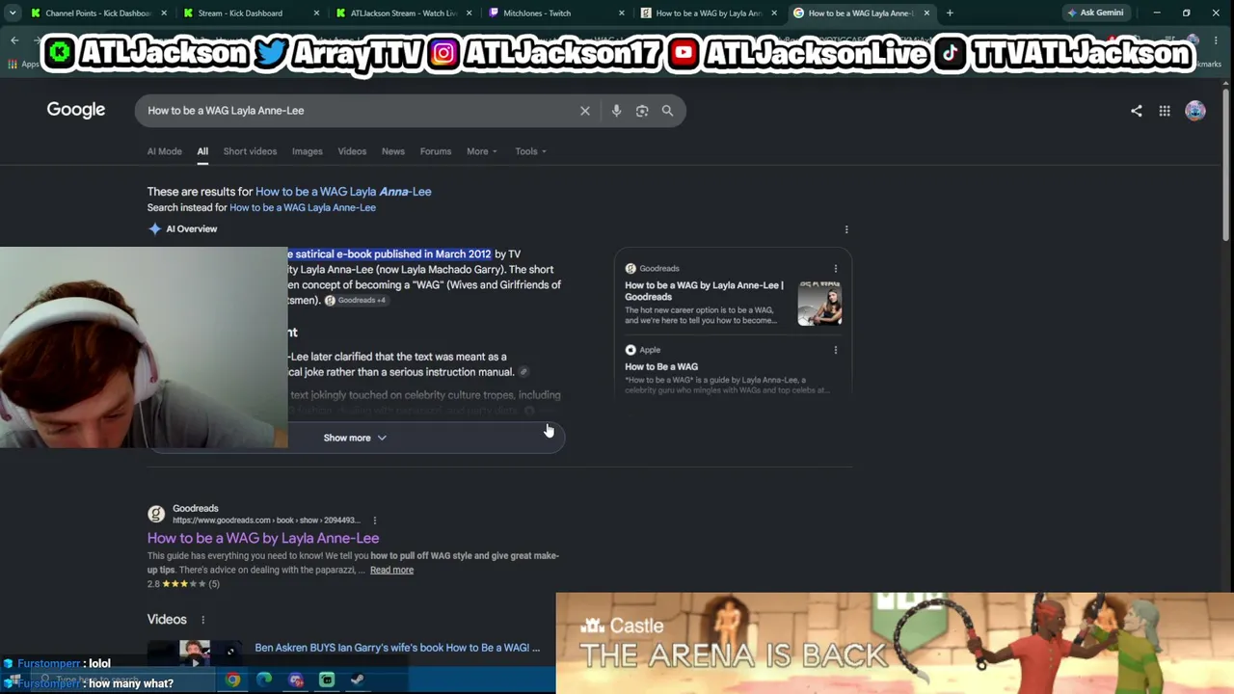Click the "2.8" rating text

click(153, 584)
